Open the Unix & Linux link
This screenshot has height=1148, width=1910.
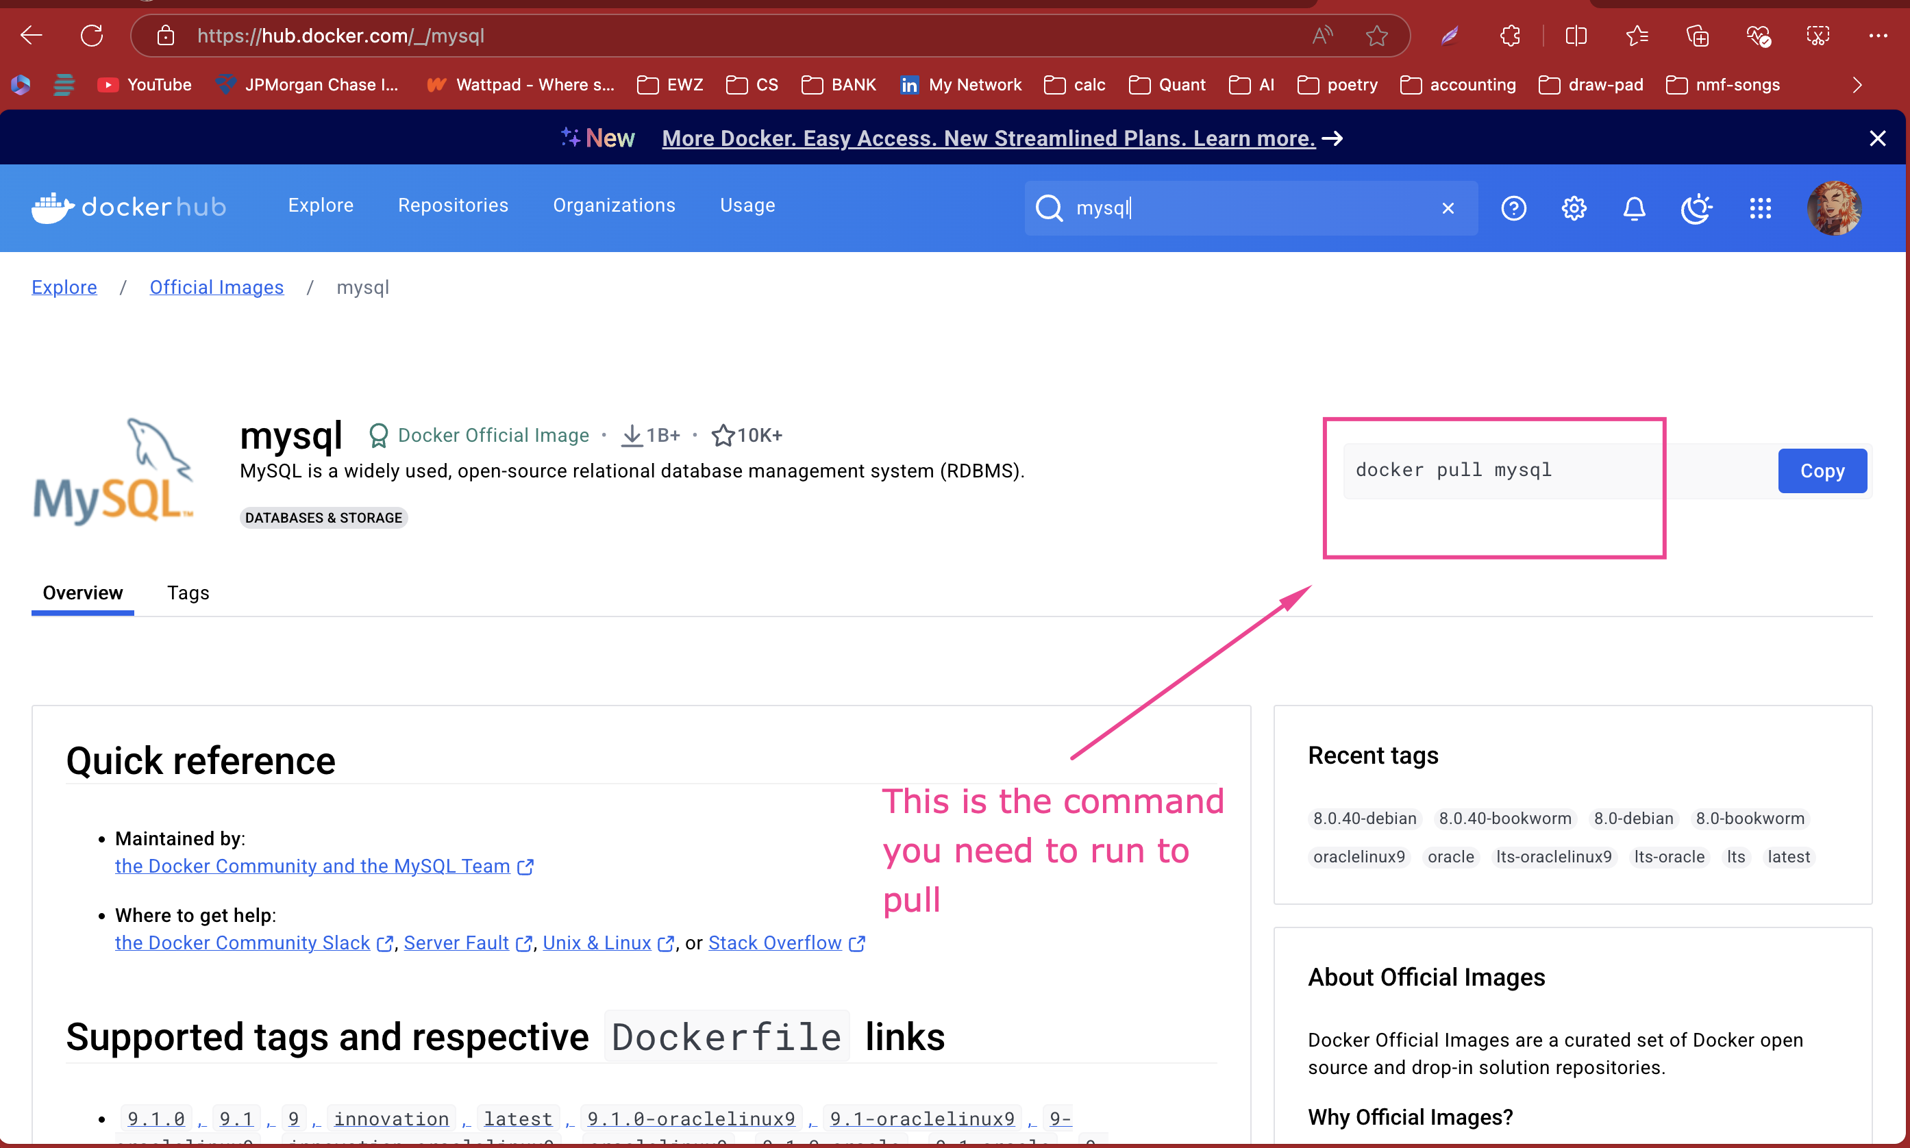click(608, 943)
